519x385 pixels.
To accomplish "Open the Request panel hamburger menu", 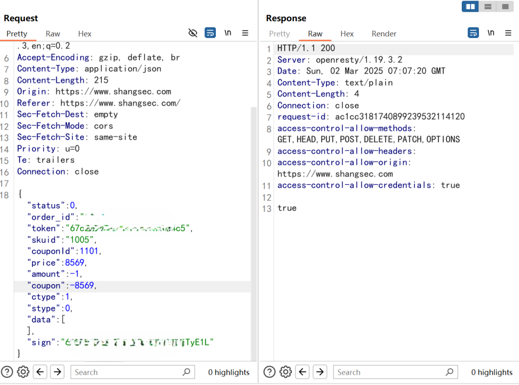I will [x=245, y=33].
